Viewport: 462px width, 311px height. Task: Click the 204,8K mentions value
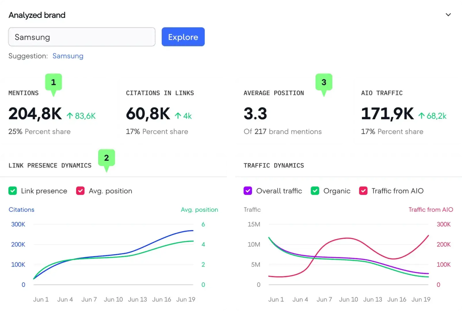[35, 114]
